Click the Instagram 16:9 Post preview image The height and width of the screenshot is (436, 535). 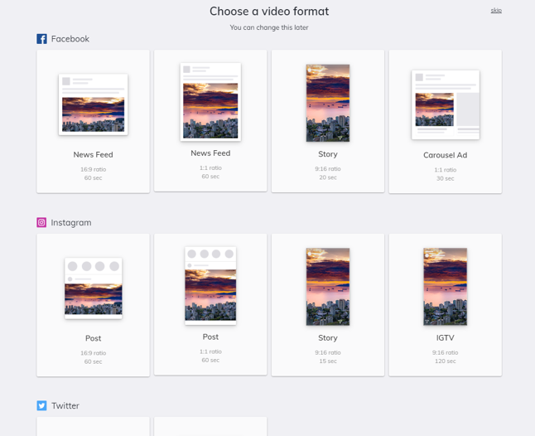click(x=93, y=288)
